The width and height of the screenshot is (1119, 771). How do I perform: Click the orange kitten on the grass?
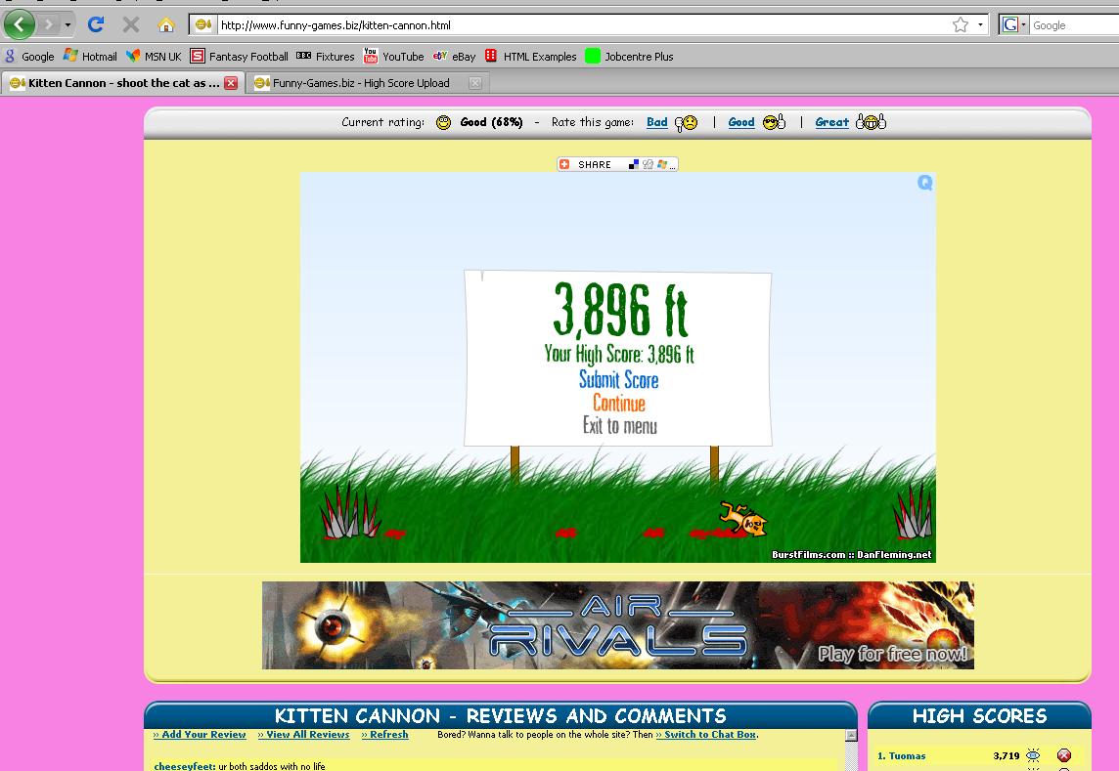742,519
